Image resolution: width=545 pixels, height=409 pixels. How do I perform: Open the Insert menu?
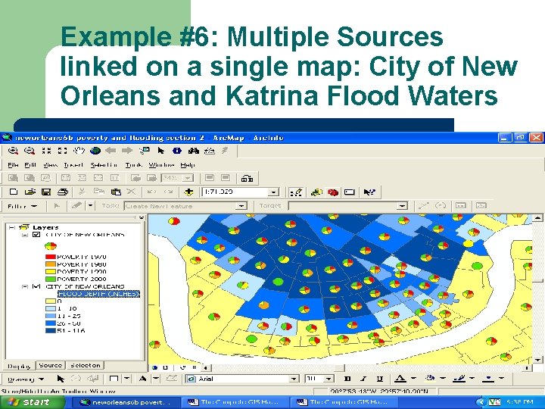pyautogui.click(x=73, y=165)
